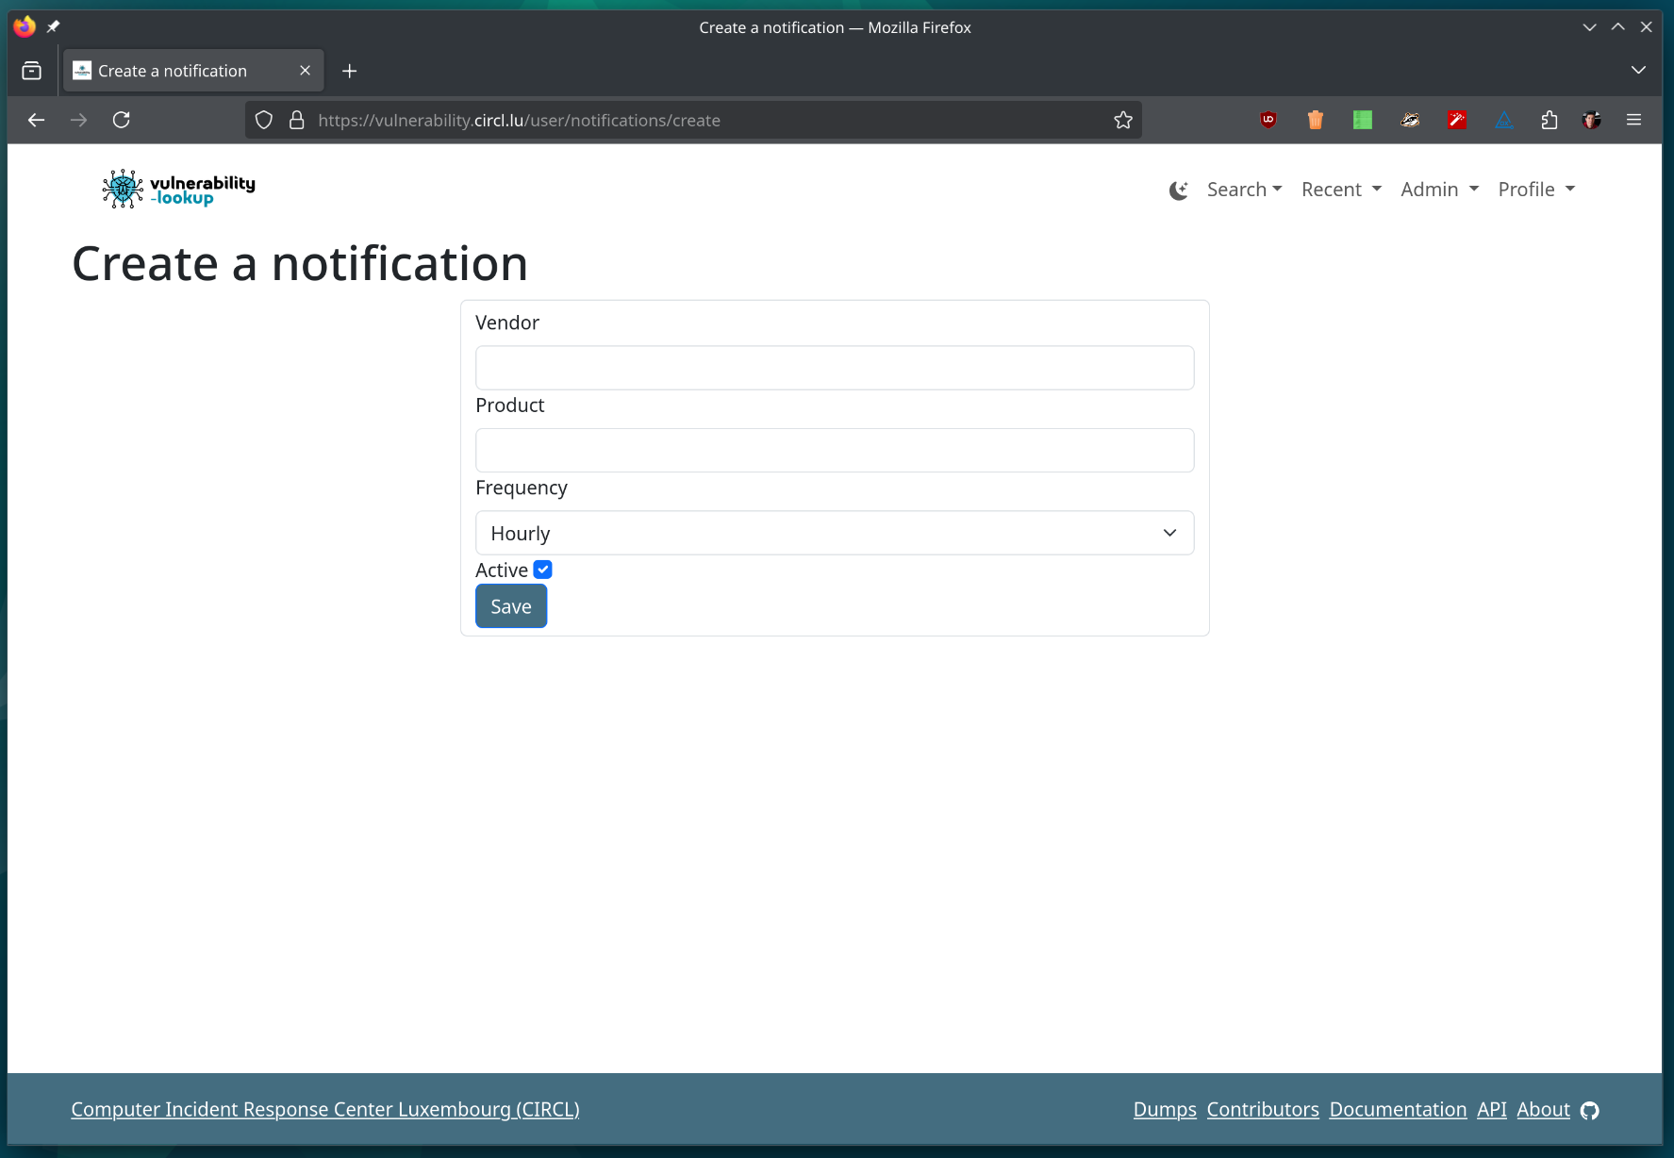
Task: Expand the Admin menu
Action: 1439,190
